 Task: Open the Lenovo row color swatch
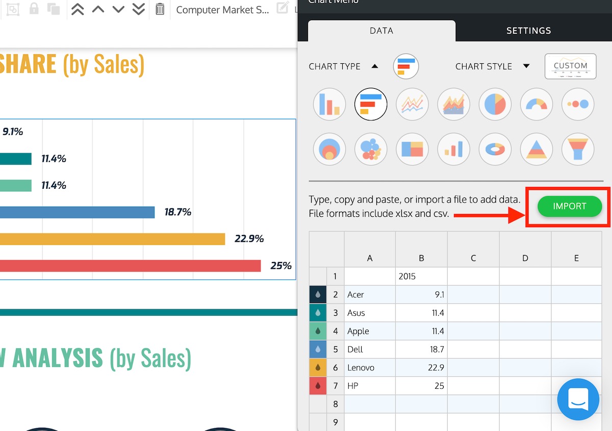point(318,368)
